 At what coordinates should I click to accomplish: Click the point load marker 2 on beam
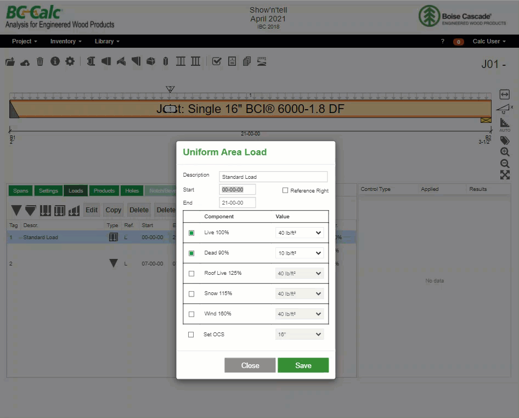tap(170, 89)
